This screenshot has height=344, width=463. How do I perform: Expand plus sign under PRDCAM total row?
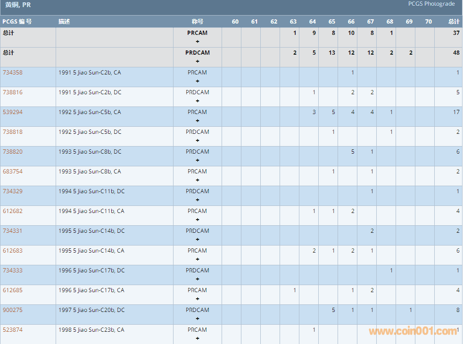(197, 61)
